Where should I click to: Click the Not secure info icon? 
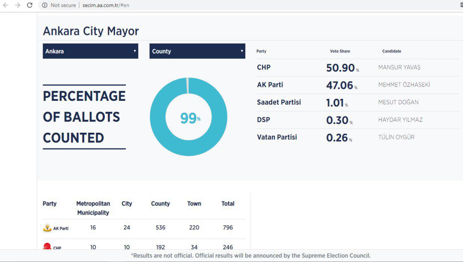tap(45, 5)
